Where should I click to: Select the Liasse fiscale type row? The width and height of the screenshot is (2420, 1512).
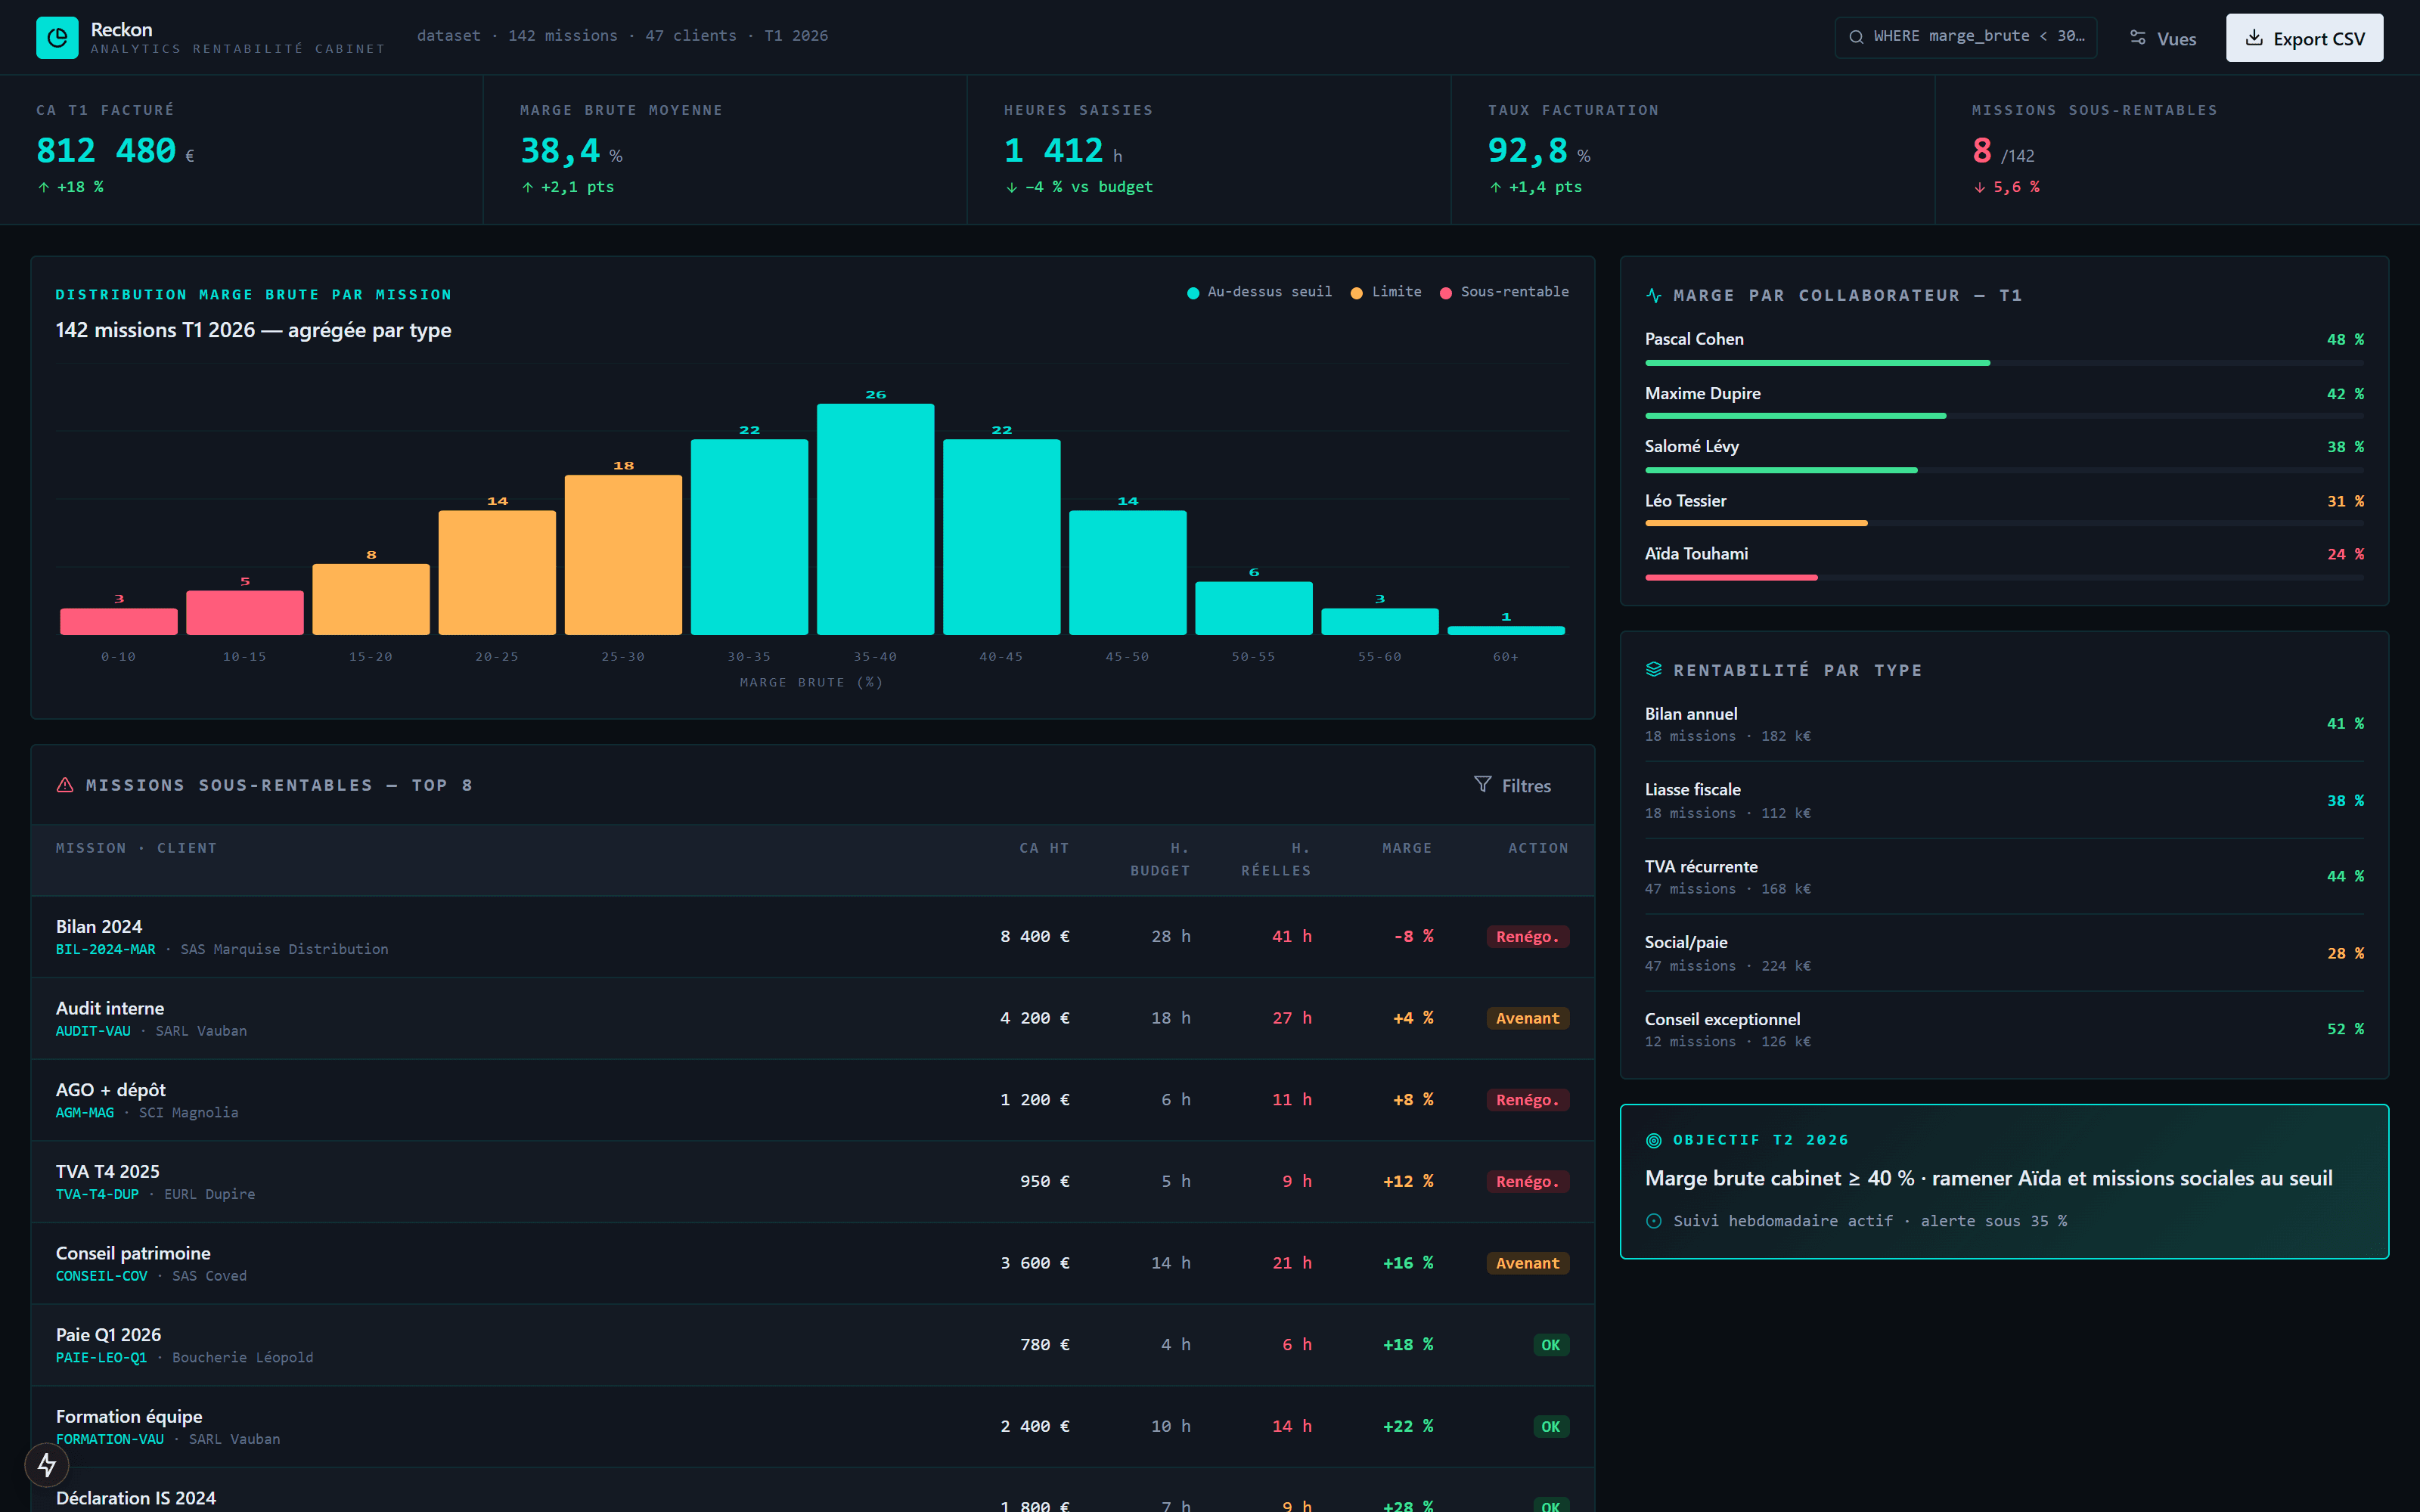coord(2004,801)
